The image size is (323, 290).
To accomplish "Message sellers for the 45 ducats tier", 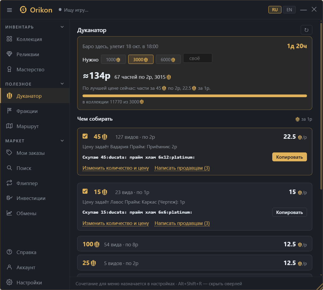I will coord(182,168).
